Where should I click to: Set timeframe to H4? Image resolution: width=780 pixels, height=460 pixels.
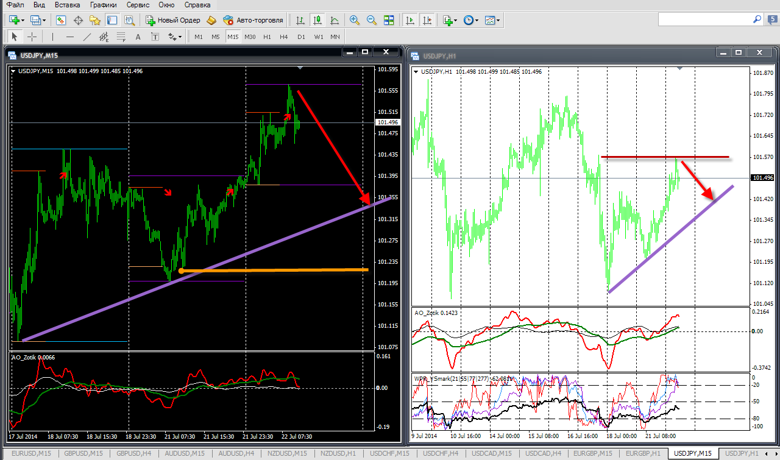pyautogui.click(x=283, y=37)
